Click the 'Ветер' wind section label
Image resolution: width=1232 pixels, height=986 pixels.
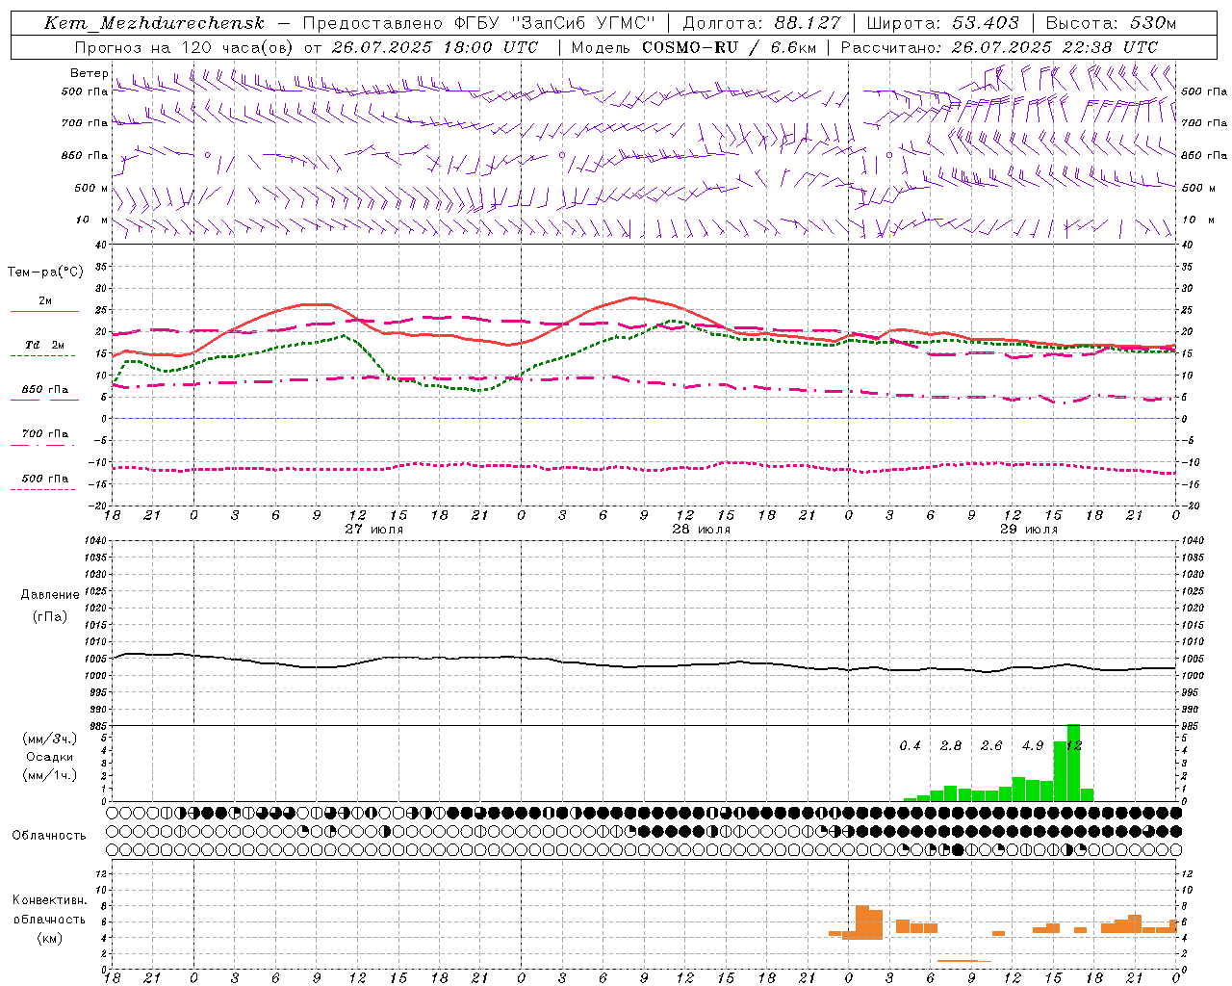(89, 73)
